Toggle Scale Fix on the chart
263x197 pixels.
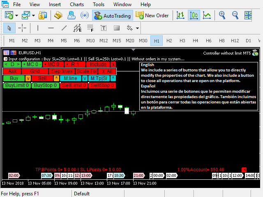(87, 71)
